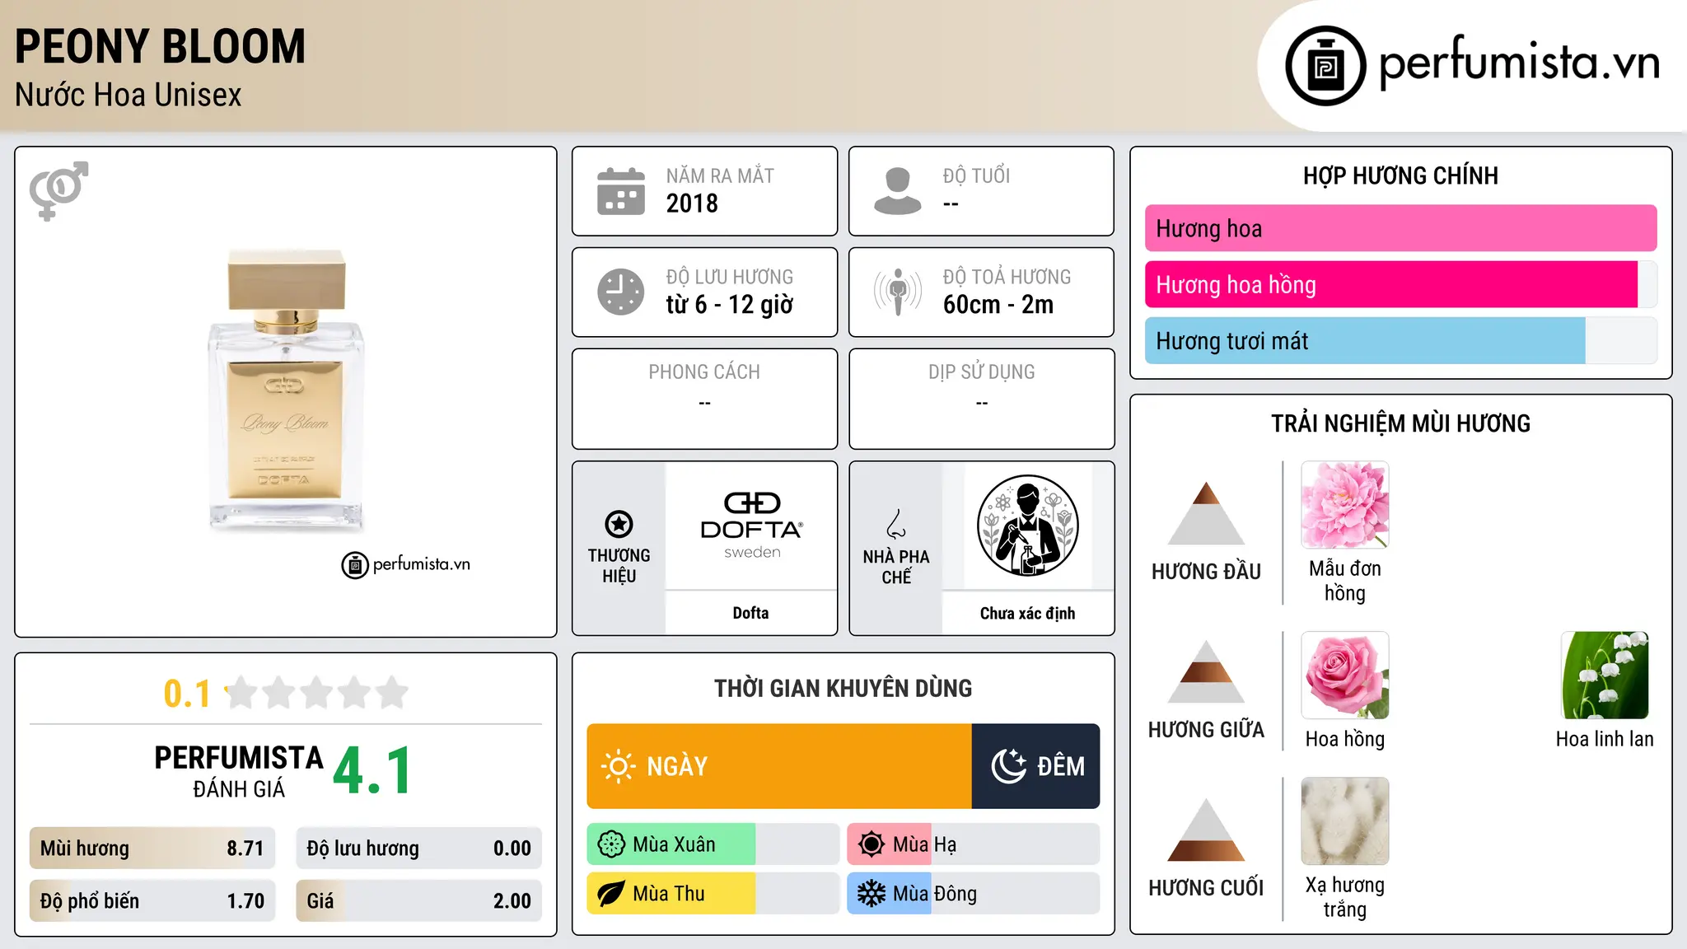The width and height of the screenshot is (1687, 949).
Task: Click the moon icon in the Đêm bar
Action: tap(1008, 766)
